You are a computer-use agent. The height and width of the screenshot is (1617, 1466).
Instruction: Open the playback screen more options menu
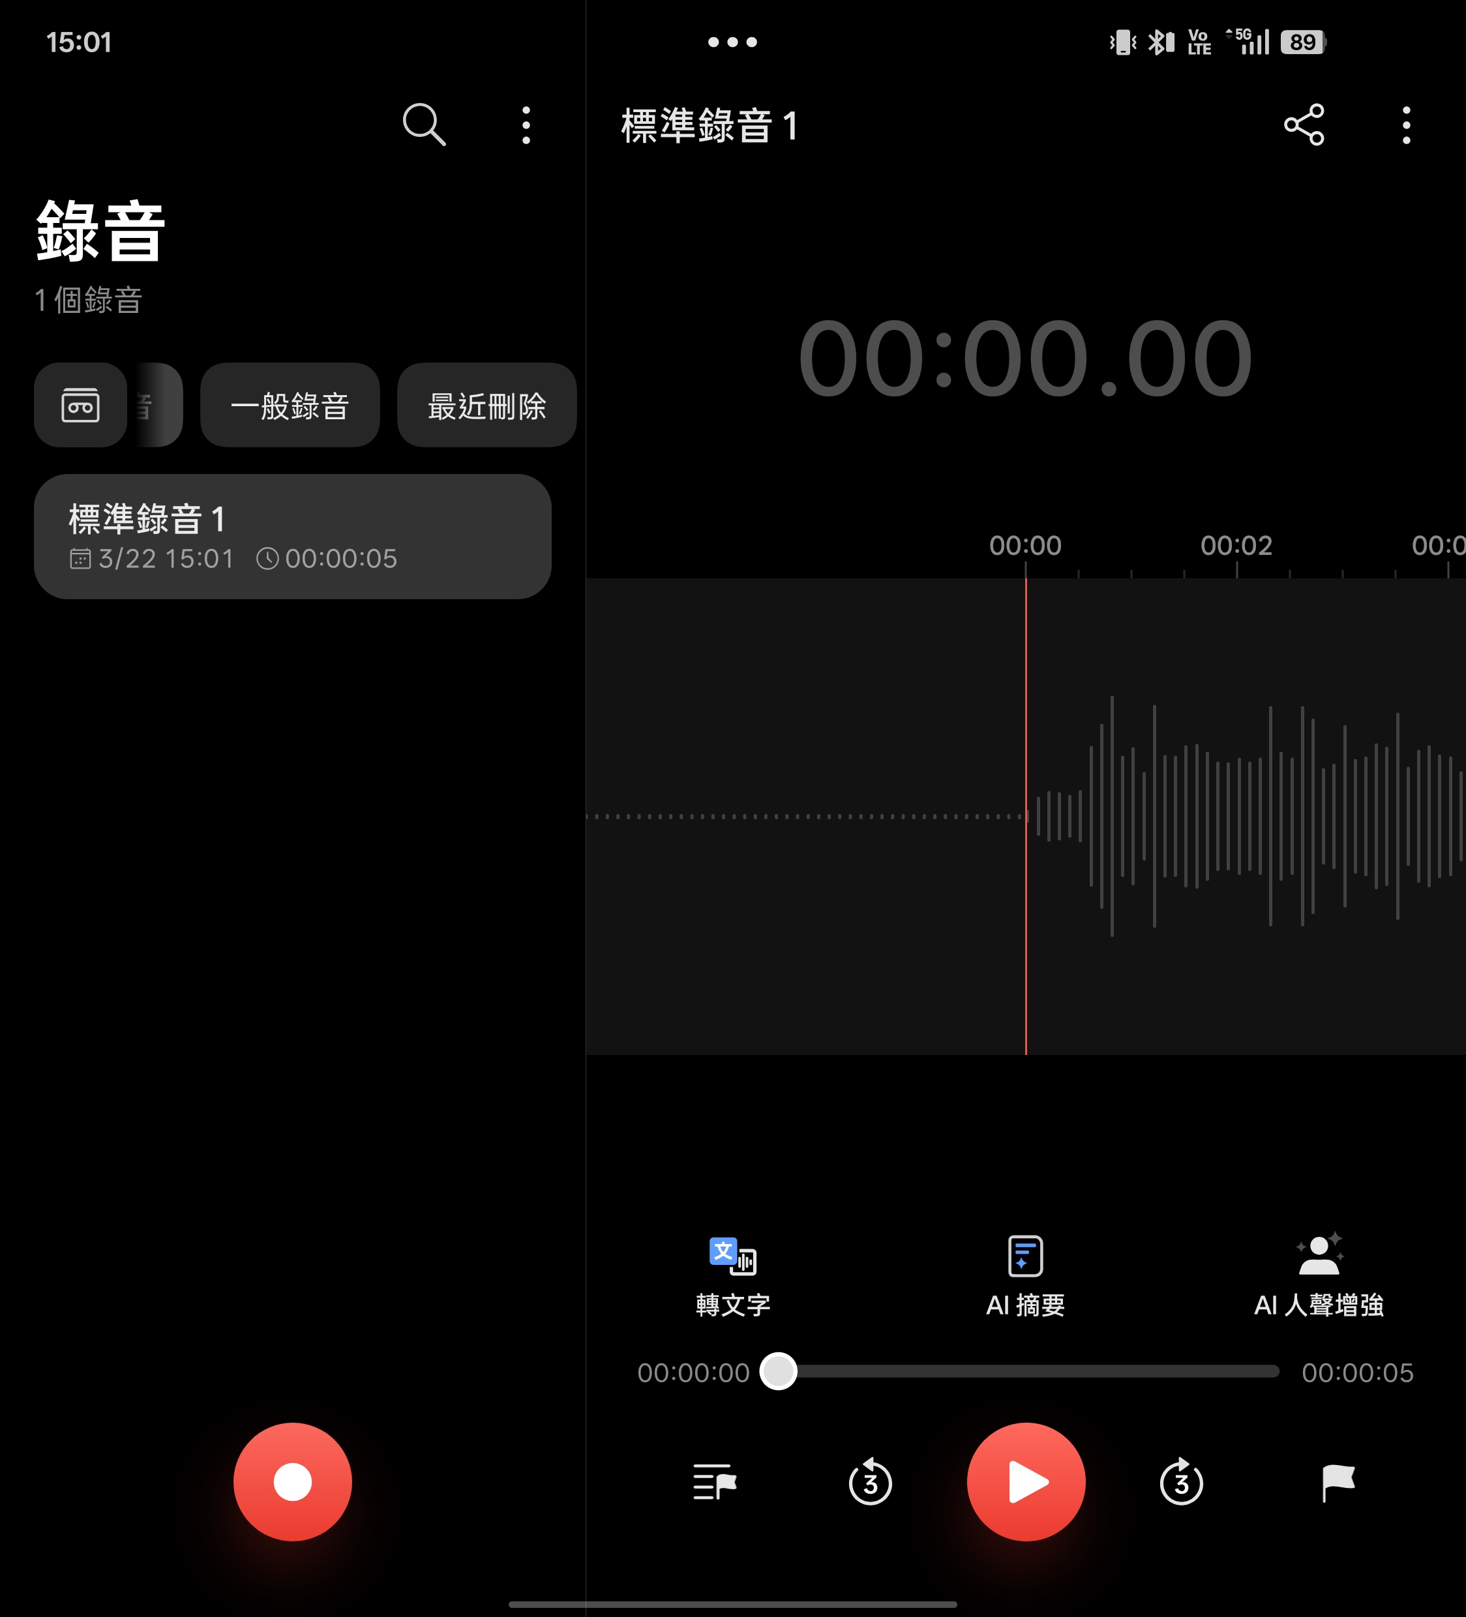[x=1406, y=125]
